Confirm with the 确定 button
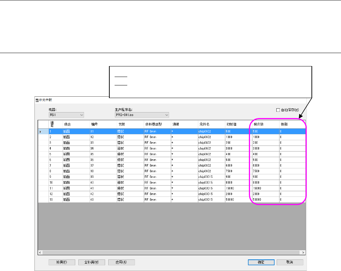Viewport: 341px width, 271px height. 260,262
